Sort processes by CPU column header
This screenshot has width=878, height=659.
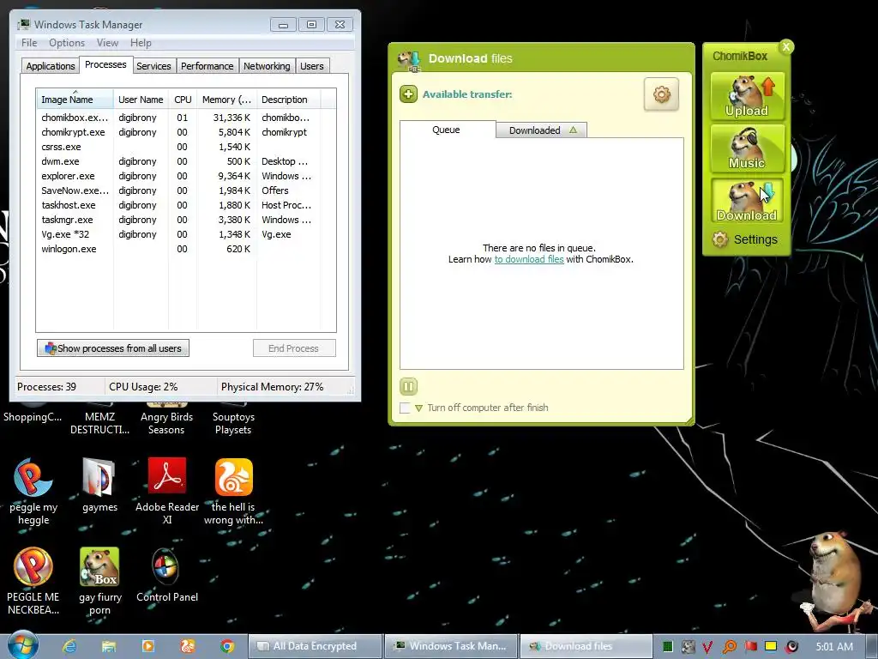[183, 100]
